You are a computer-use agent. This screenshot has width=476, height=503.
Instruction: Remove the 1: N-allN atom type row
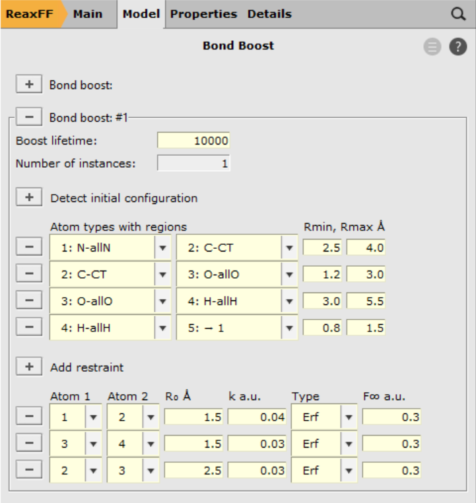29,247
